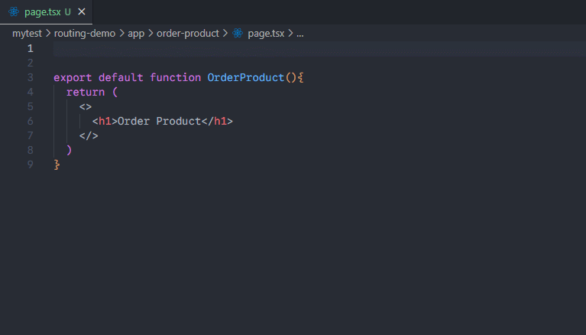
Task: Click line number 6 in the gutter
Action: click(30, 121)
